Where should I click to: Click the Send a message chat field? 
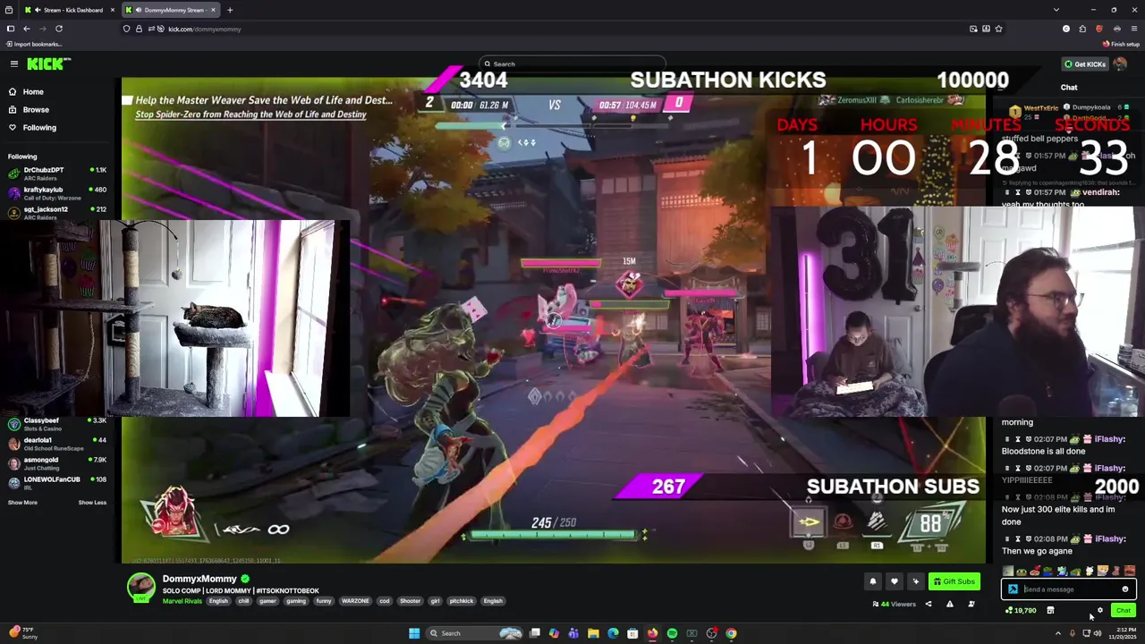tap(1069, 589)
